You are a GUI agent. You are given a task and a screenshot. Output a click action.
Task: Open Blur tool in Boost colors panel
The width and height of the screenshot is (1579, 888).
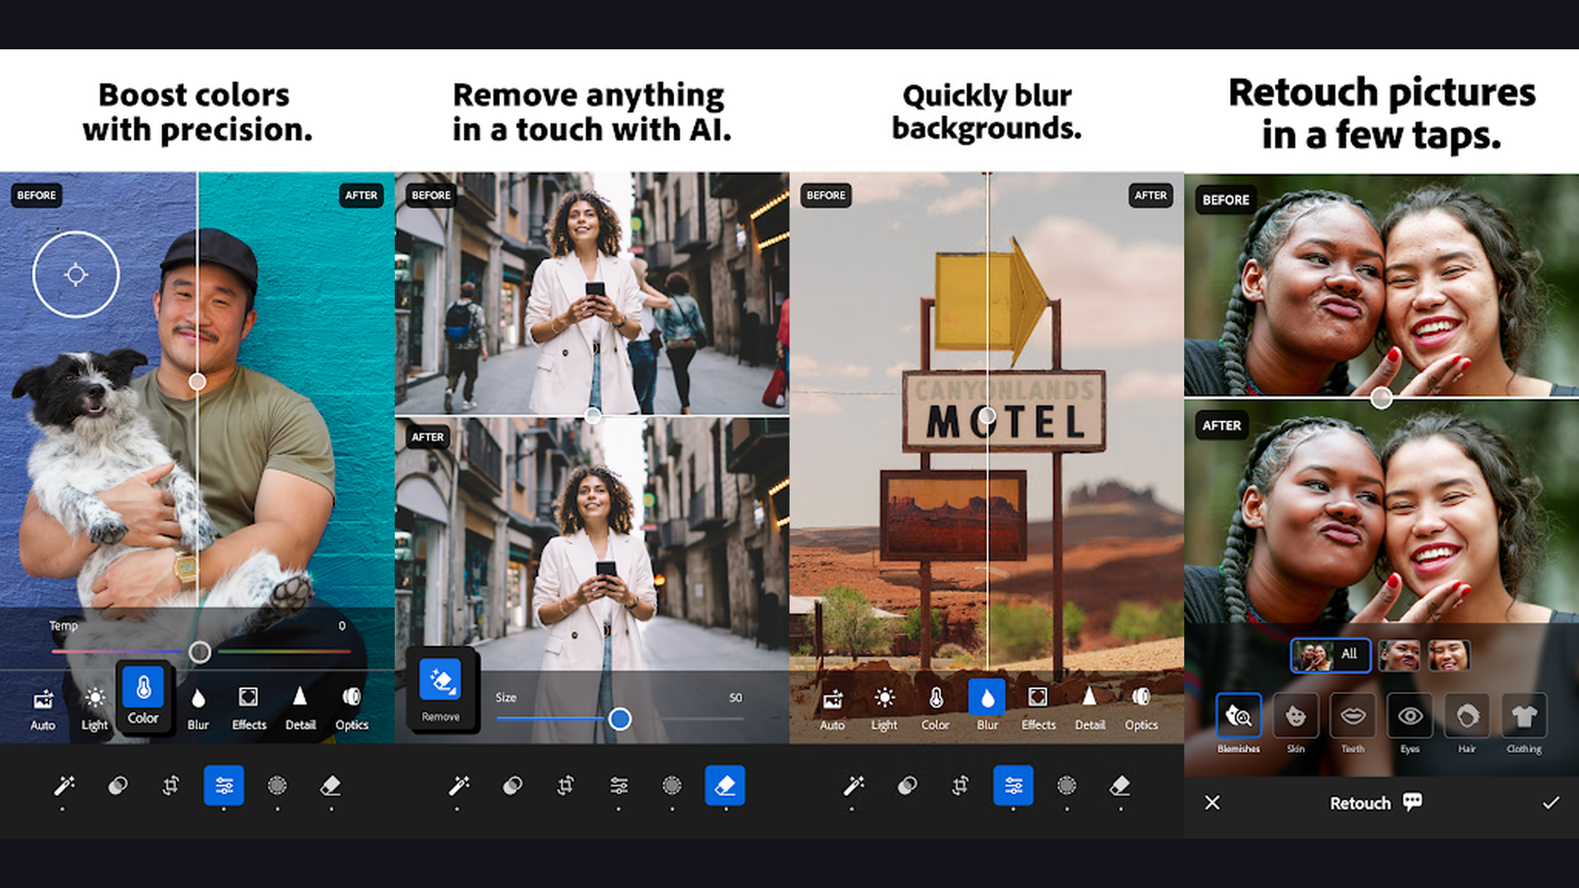pos(198,710)
